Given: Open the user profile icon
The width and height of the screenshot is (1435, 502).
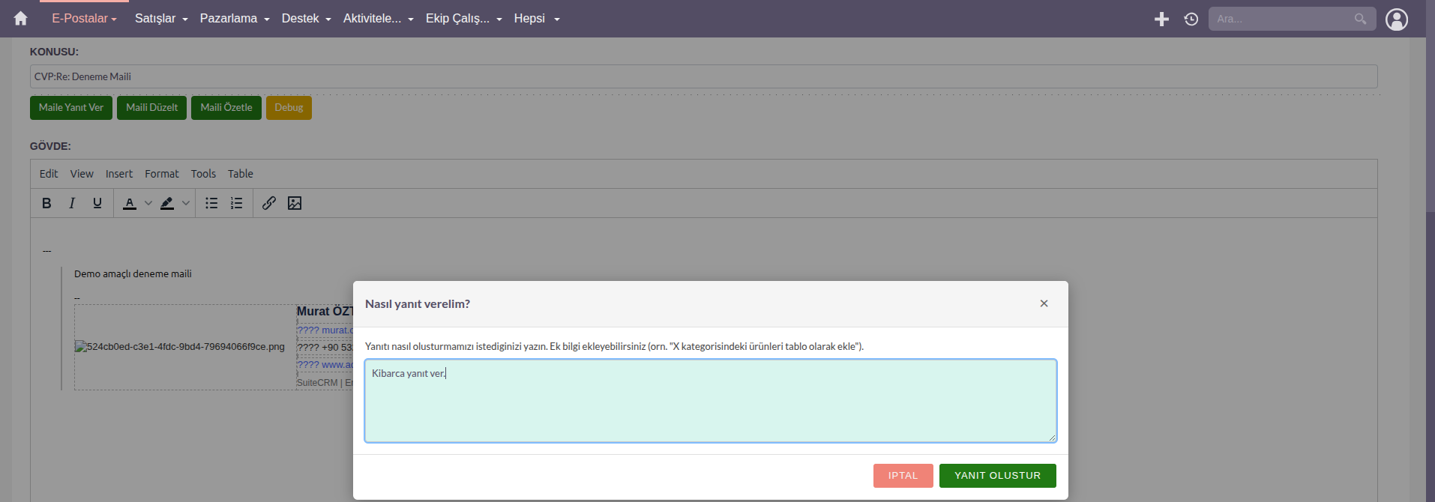Looking at the screenshot, I should (x=1397, y=19).
